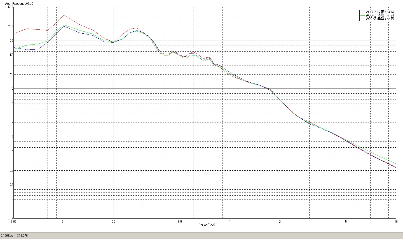Click the 0.02 label on response axis

tap(10, 218)
